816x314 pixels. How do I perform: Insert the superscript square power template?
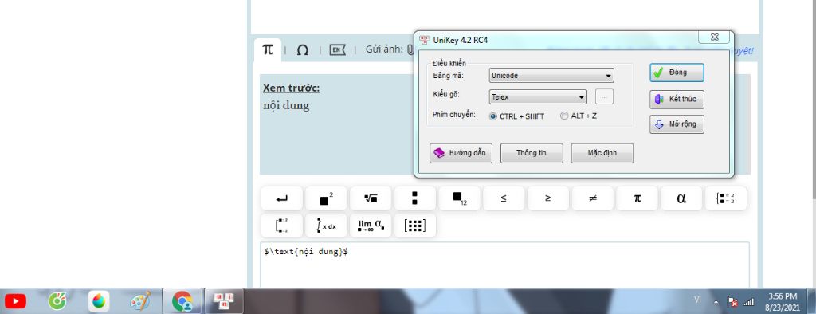point(326,198)
